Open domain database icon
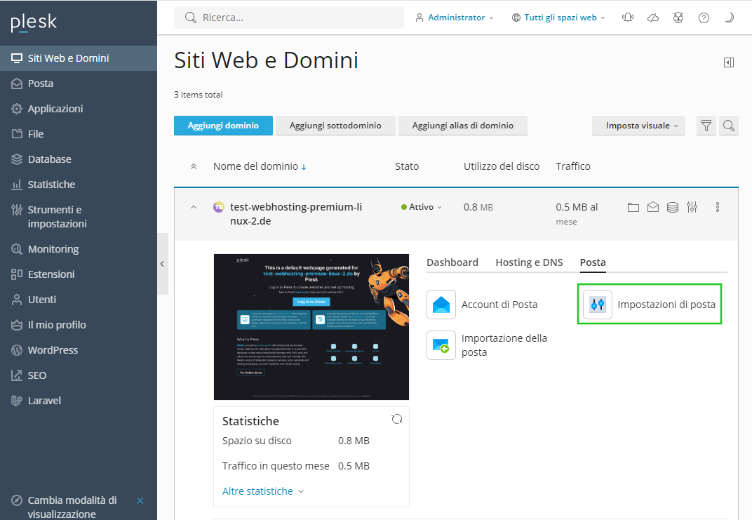The image size is (752, 520). 673,207
